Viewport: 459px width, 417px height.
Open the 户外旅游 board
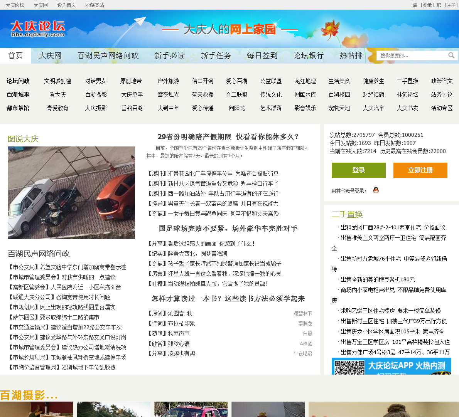(x=168, y=81)
